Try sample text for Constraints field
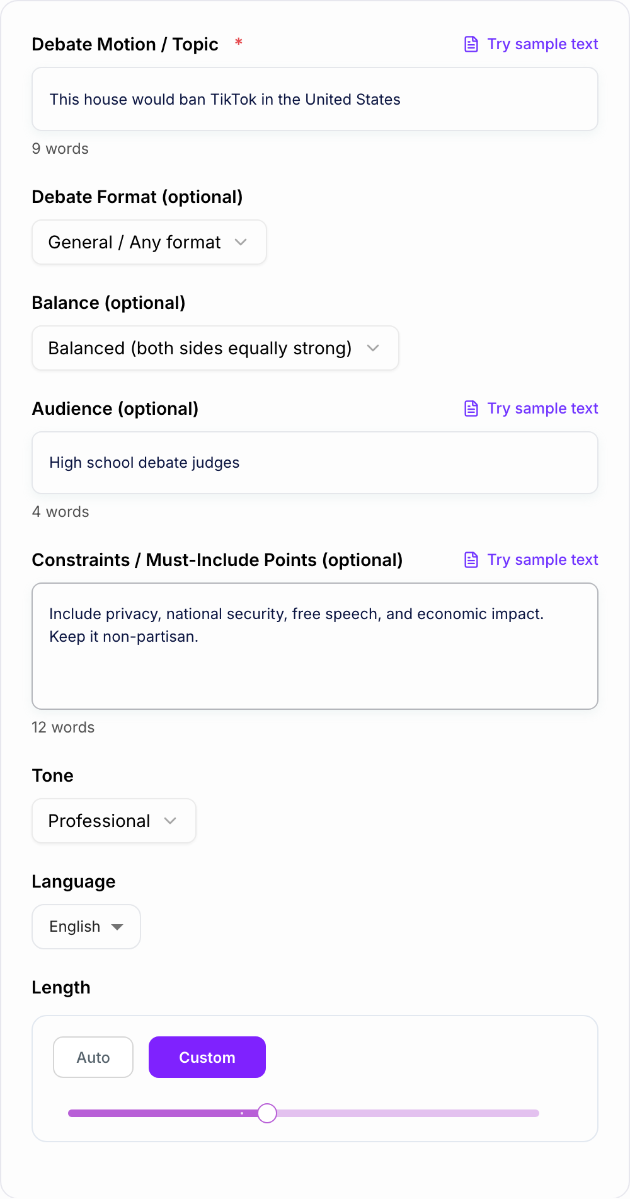The width and height of the screenshot is (630, 1199). pyautogui.click(x=531, y=560)
